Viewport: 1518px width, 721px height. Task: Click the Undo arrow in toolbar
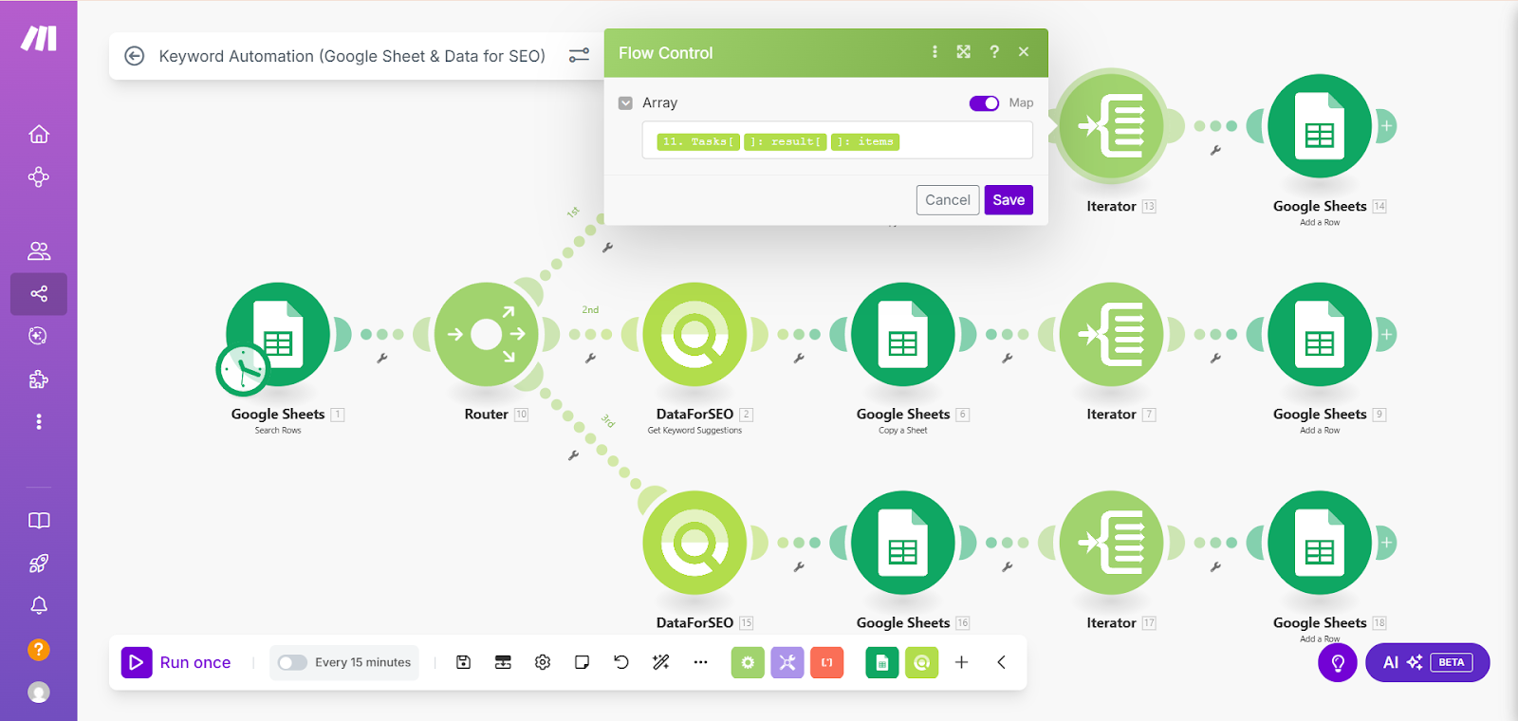tap(621, 662)
